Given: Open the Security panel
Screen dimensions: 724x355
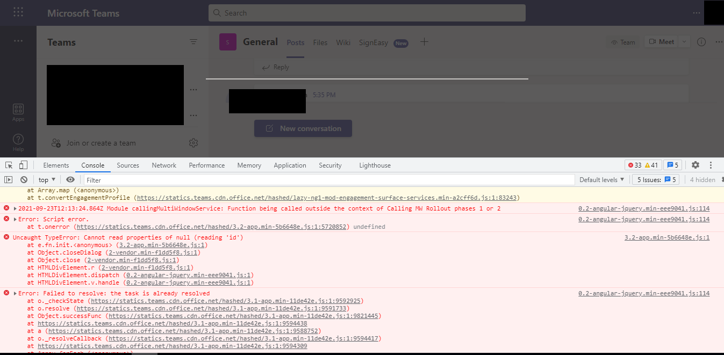Looking at the screenshot, I should pyautogui.click(x=330, y=165).
